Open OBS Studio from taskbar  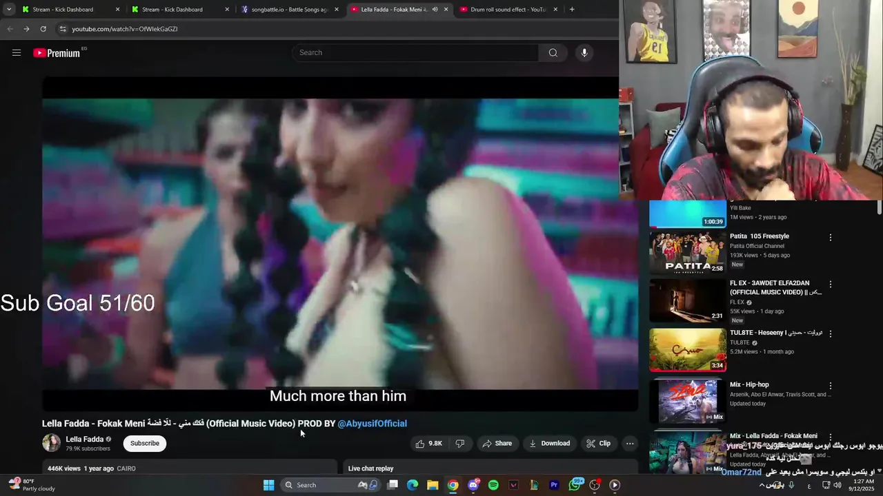point(595,485)
